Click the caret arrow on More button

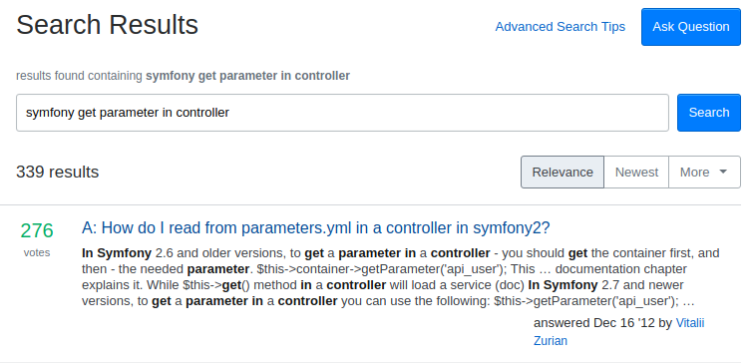pos(723,172)
